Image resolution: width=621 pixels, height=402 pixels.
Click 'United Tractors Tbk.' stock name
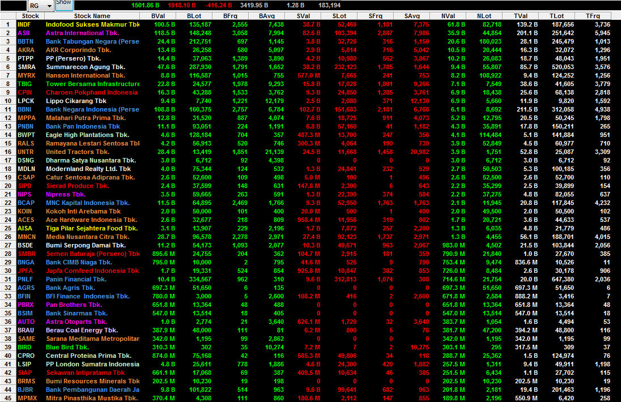[x=78, y=152]
